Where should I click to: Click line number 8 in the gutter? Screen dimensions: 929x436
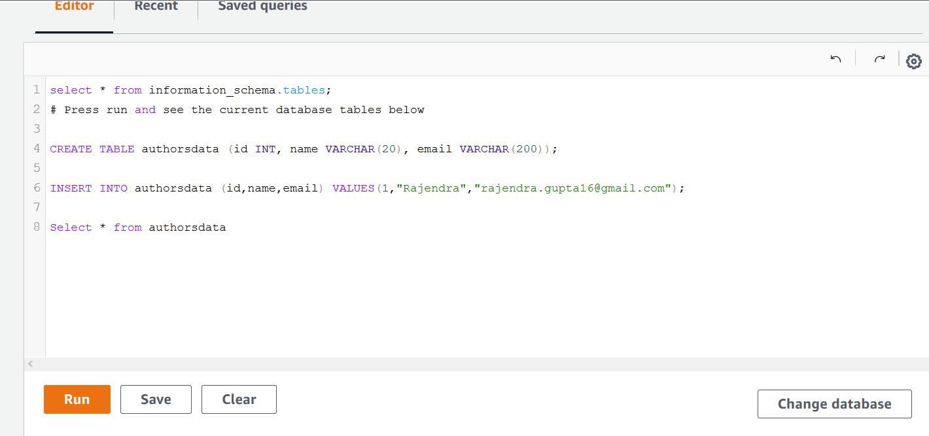click(37, 227)
